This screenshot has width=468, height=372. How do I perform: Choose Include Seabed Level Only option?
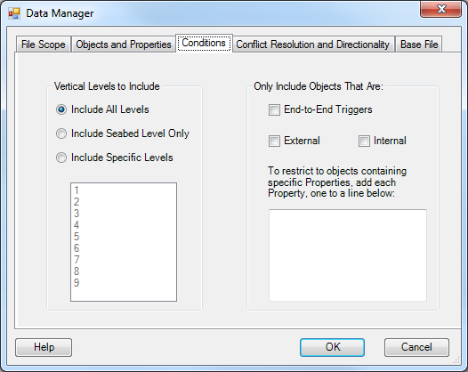[x=61, y=133]
